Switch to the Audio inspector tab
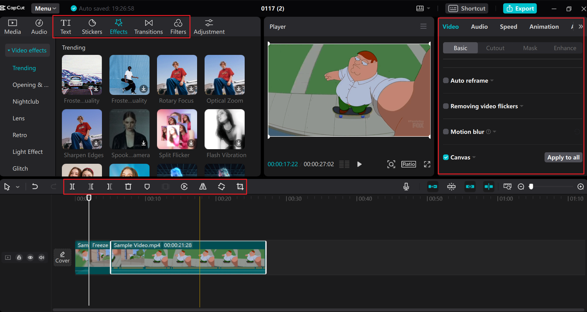The height and width of the screenshot is (312, 587). click(x=479, y=27)
